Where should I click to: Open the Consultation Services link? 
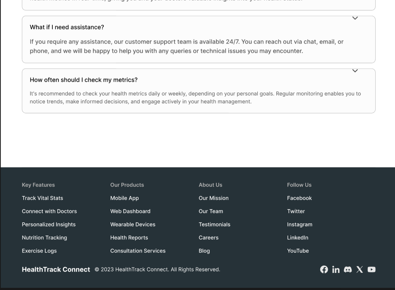point(138,251)
